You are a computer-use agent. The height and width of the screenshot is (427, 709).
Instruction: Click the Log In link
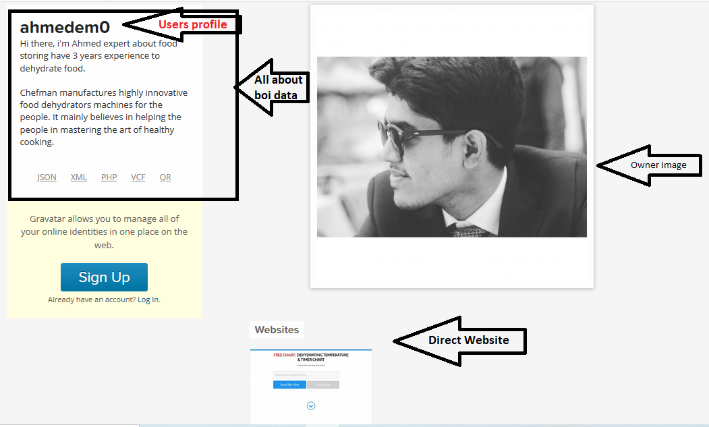click(x=148, y=300)
